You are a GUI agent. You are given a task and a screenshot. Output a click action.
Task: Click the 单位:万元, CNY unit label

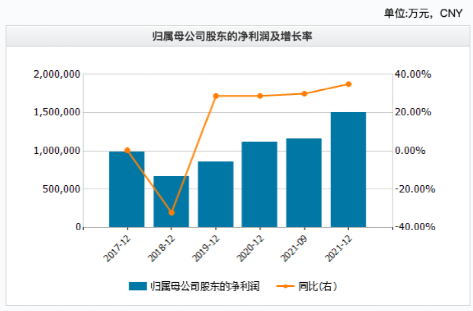pos(423,13)
